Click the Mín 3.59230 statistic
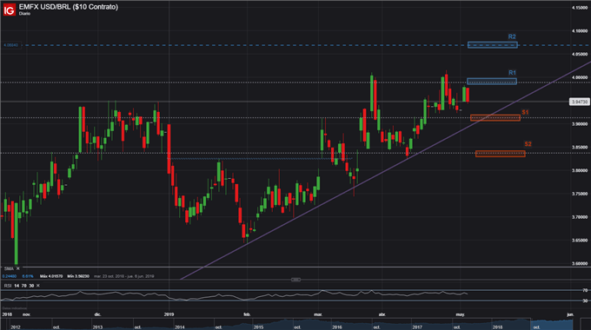Image resolution: width=591 pixels, height=330 pixels. point(78,276)
